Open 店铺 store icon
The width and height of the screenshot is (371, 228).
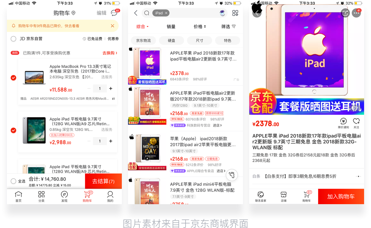(x=283, y=197)
